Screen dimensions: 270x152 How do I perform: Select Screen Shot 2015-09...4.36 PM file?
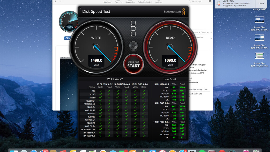pyautogui.click(x=259, y=24)
